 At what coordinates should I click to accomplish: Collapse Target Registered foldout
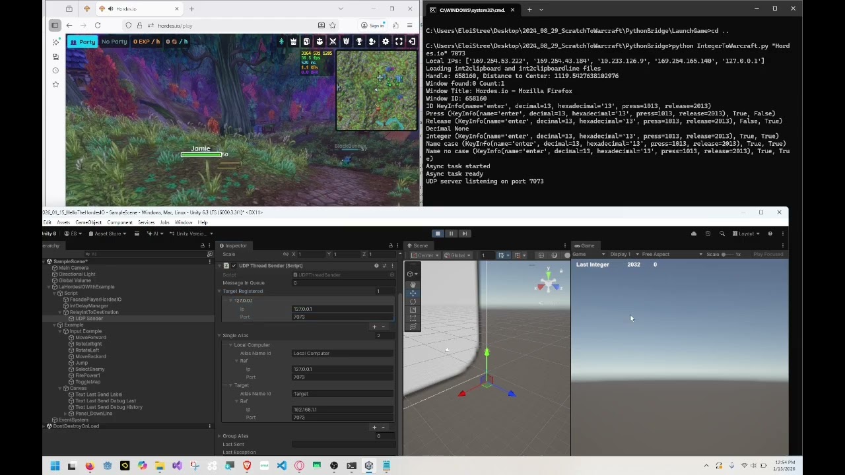(219, 291)
